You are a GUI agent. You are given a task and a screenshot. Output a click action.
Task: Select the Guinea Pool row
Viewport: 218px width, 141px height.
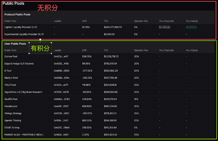[x=11, y=57]
